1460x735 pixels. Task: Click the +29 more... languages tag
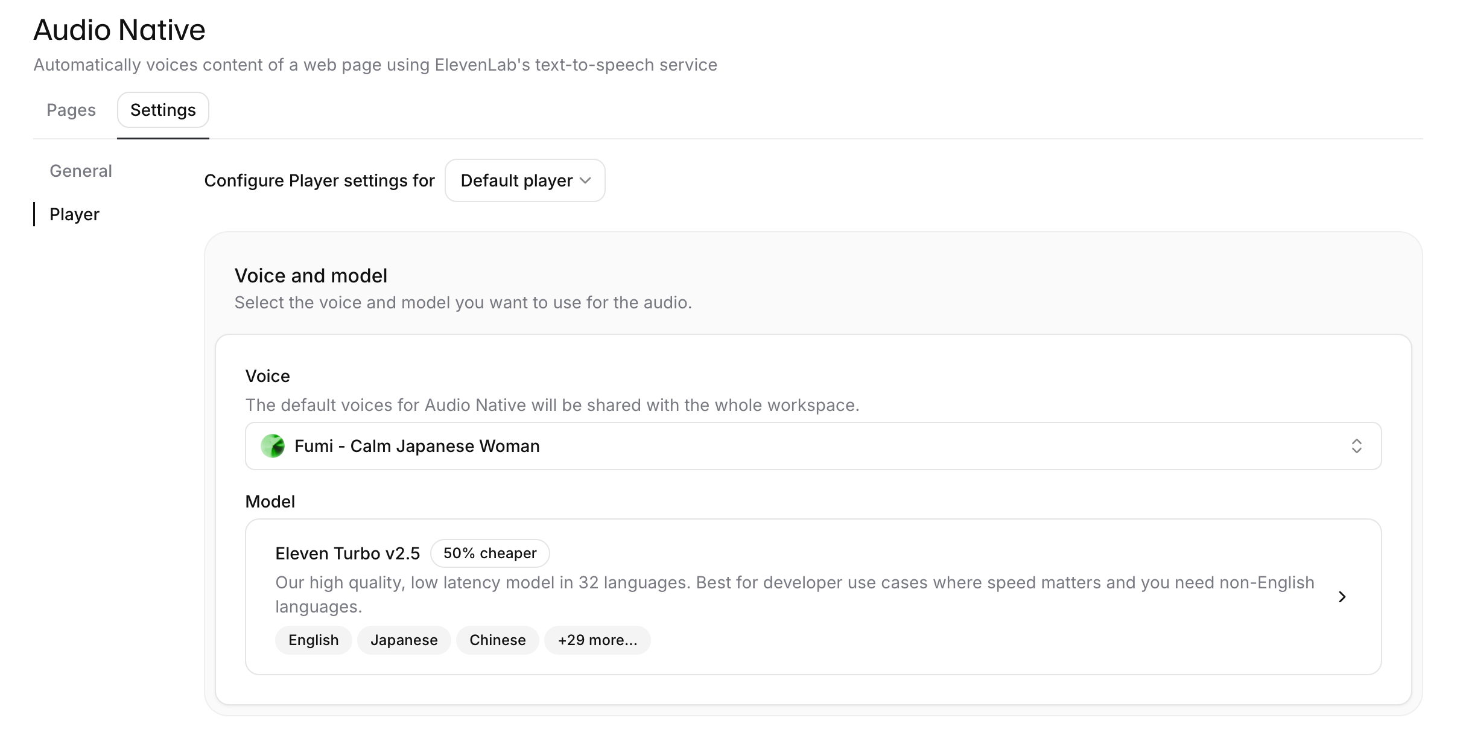coord(598,640)
